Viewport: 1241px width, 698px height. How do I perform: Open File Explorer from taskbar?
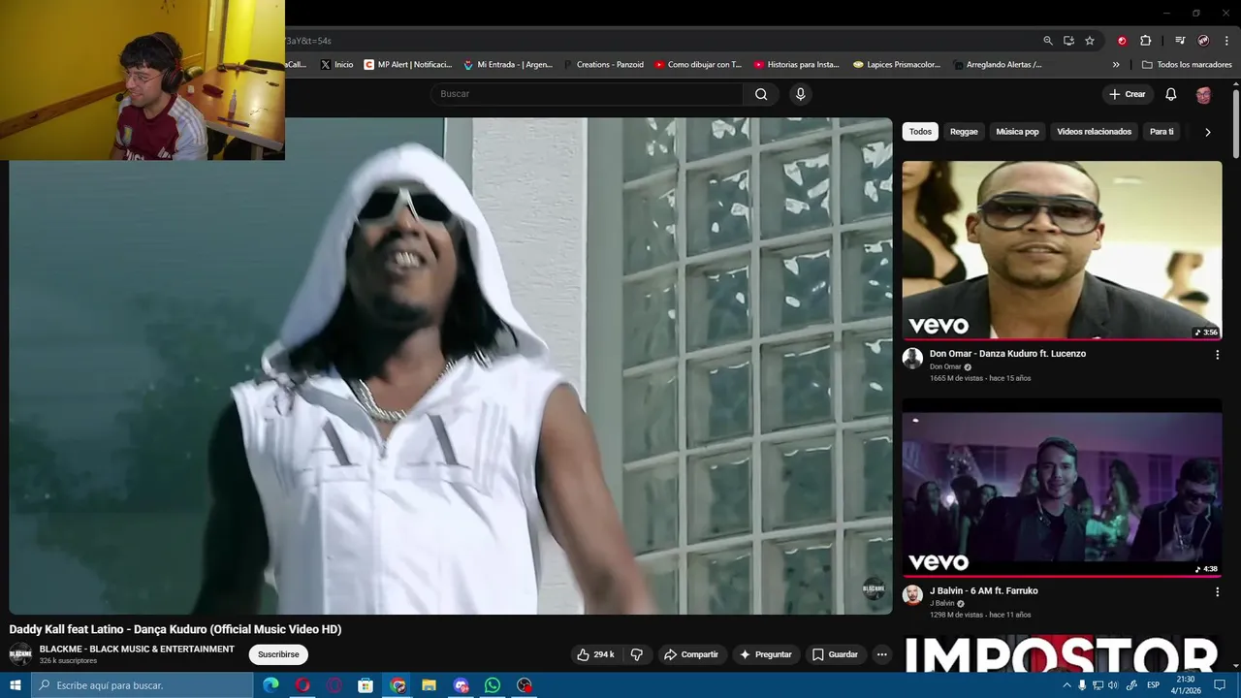[x=429, y=685]
